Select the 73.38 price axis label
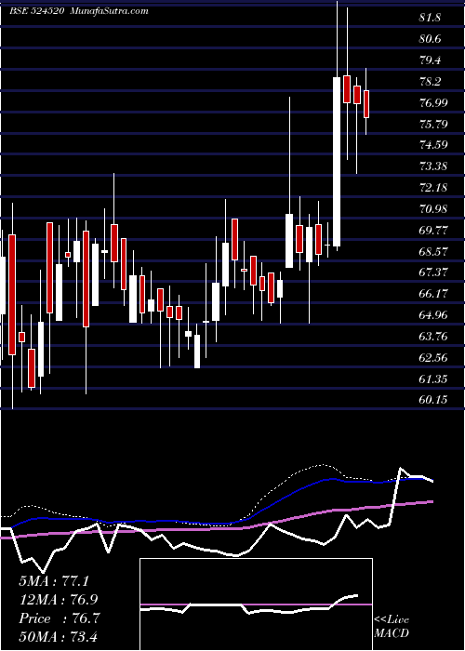Image resolution: width=465 pixels, height=651 pixels. click(433, 166)
